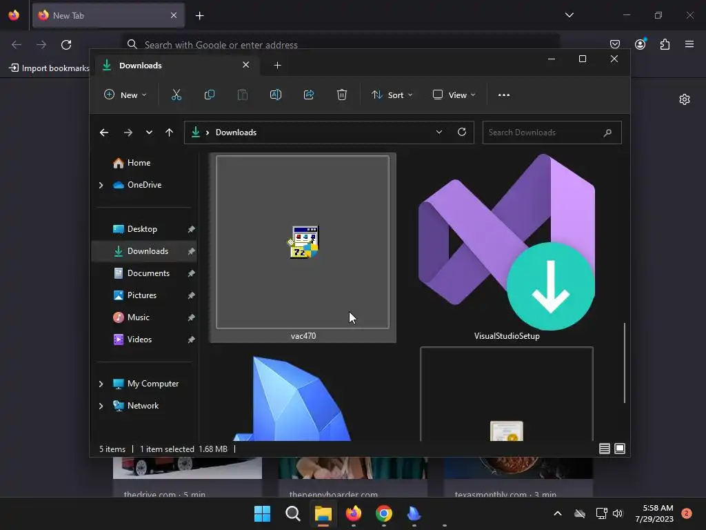Open Firefox hamburger application menu
The height and width of the screenshot is (530, 706).
point(689,44)
